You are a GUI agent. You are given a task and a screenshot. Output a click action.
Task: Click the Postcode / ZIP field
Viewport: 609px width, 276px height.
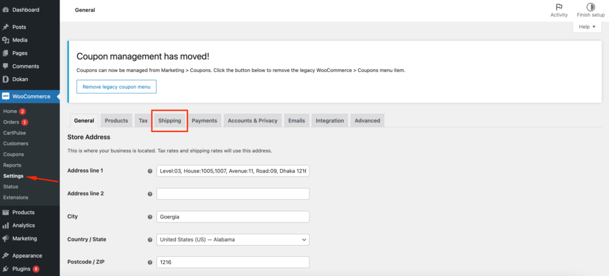coord(233,262)
